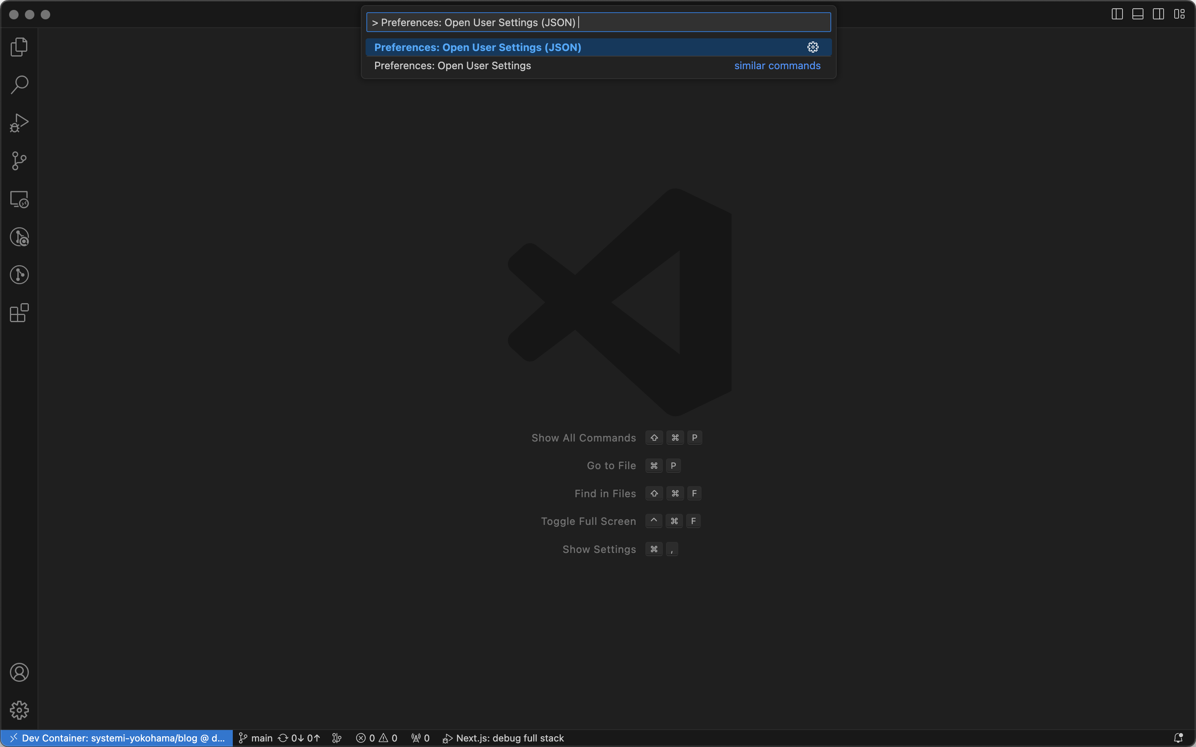Open the Accounts menu icon

pos(19,672)
